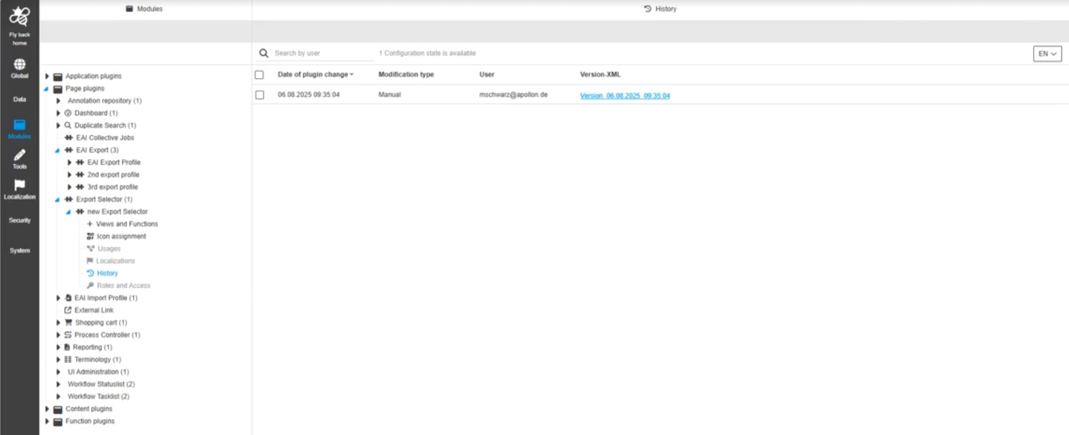Click the Version-XML column header
1069x435 pixels.
600,75
